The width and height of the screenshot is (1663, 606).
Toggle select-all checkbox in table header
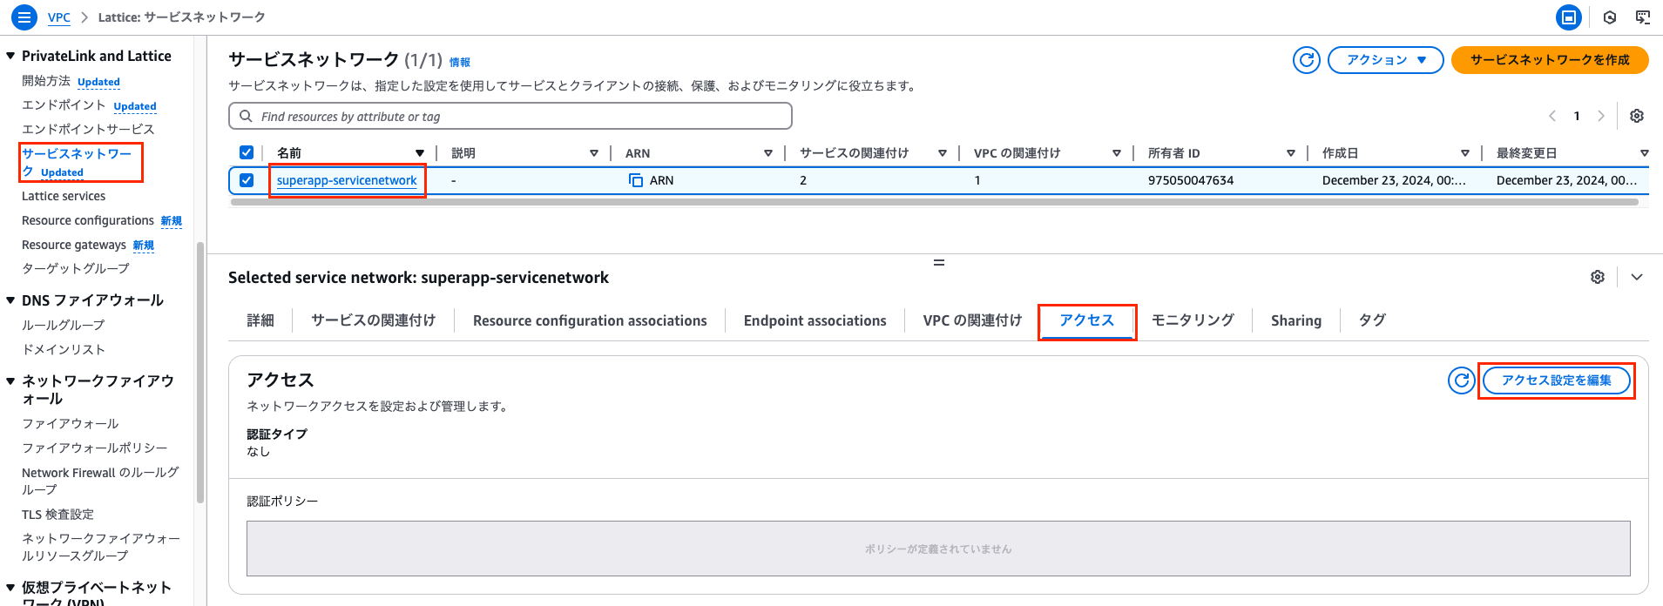pos(247,152)
